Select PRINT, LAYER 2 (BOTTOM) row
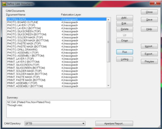The image size is (162, 129). pyautogui.click(x=57, y=62)
